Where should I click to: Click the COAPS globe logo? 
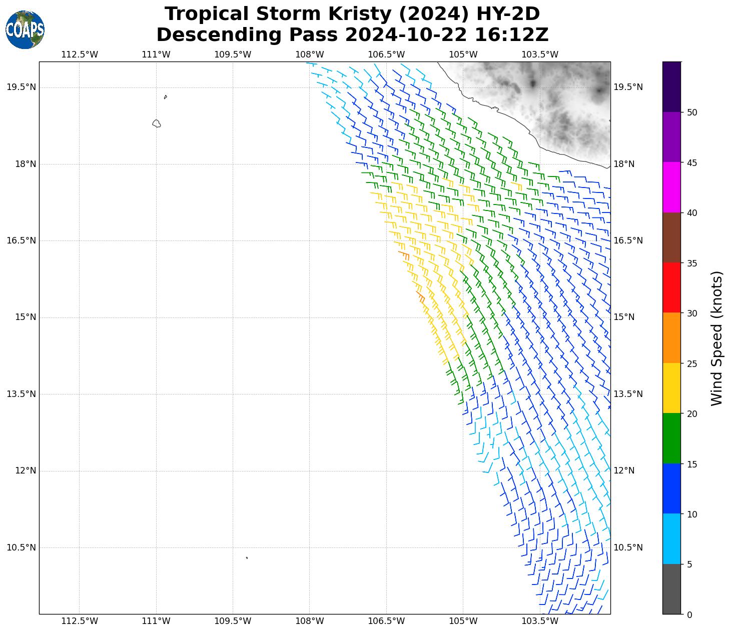pyautogui.click(x=25, y=29)
